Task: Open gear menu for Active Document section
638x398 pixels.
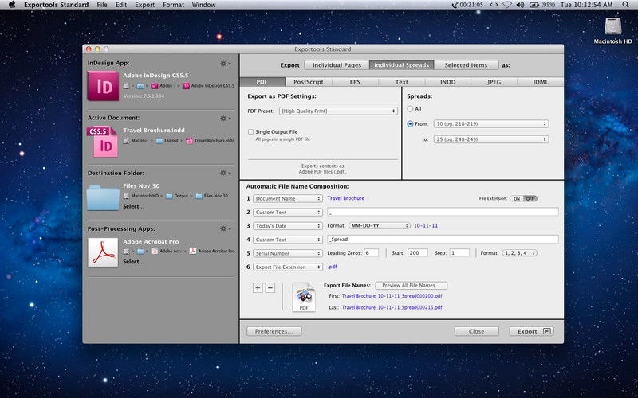Action: pos(226,118)
